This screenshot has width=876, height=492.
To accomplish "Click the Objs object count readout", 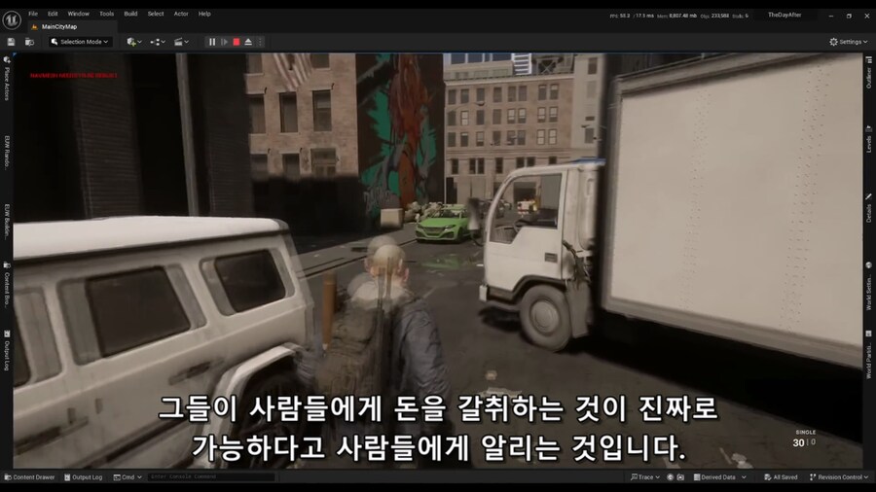I will point(714,16).
